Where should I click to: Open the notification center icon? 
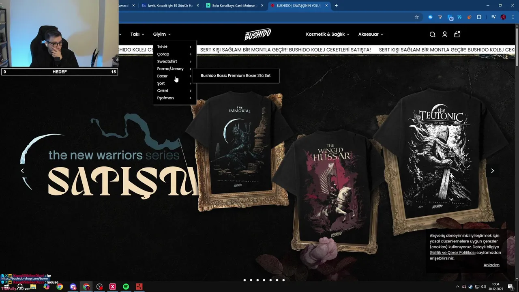coord(510,287)
